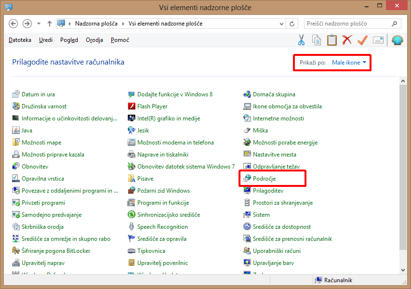This screenshot has height=289, width=411.
Task: Click the red X Delete icon
Action: [x=347, y=40]
